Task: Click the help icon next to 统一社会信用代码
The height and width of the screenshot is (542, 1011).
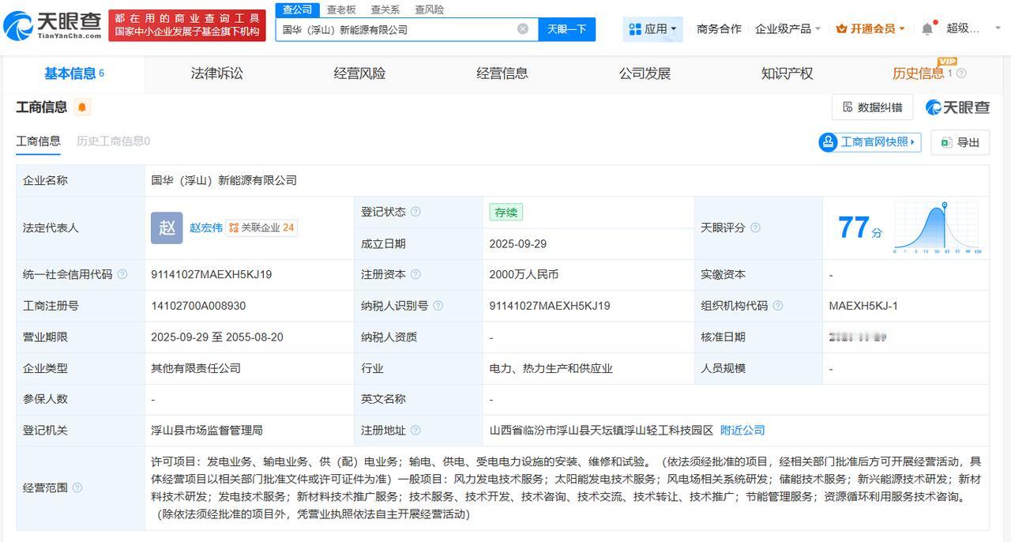Action: click(122, 274)
